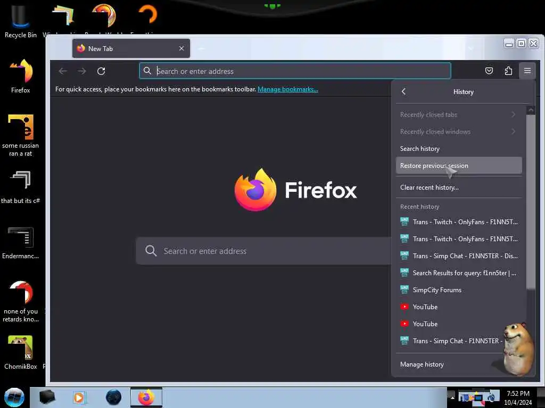Open second Trans - Twitch - OnlyFans history entry
545x408 pixels.
[x=458, y=239]
